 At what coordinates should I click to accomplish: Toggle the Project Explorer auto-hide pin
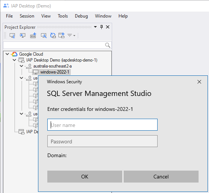[101, 27]
